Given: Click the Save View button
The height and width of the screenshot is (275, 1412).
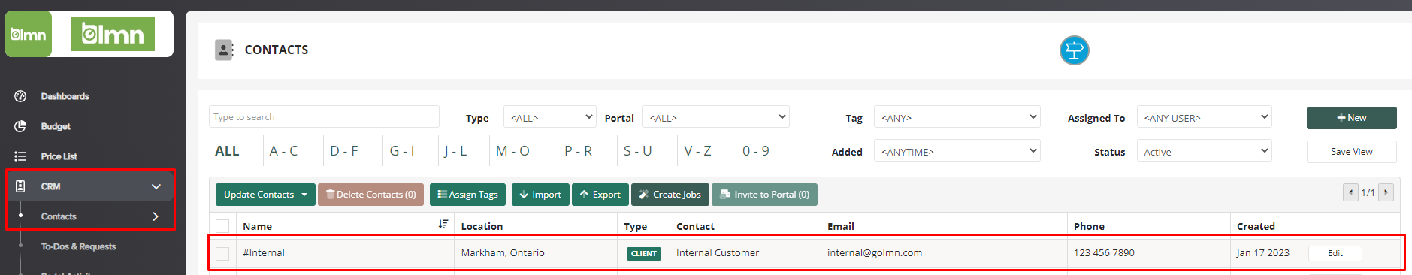Looking at the screenshot, I should click(1351, 152).
